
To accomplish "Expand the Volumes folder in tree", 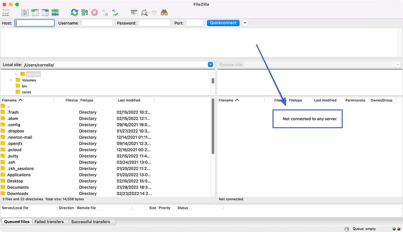I will tap(11, 80).
